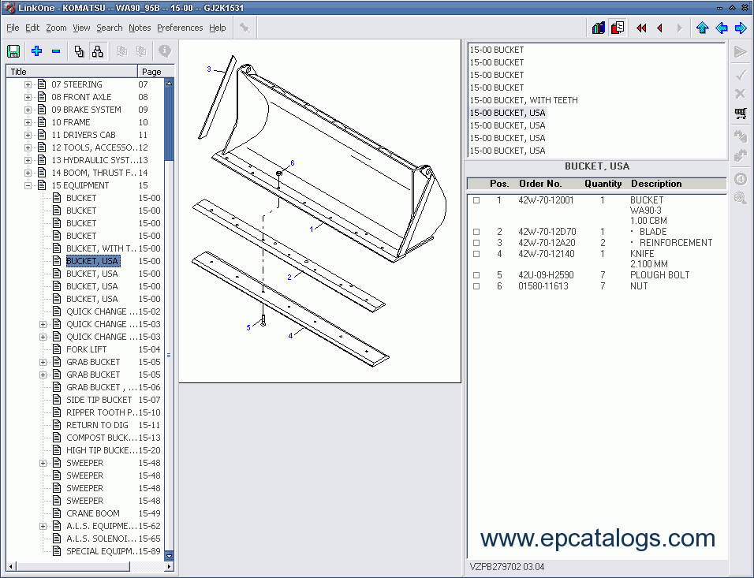Click the tree's scroll-down arrow

[169, 555]
